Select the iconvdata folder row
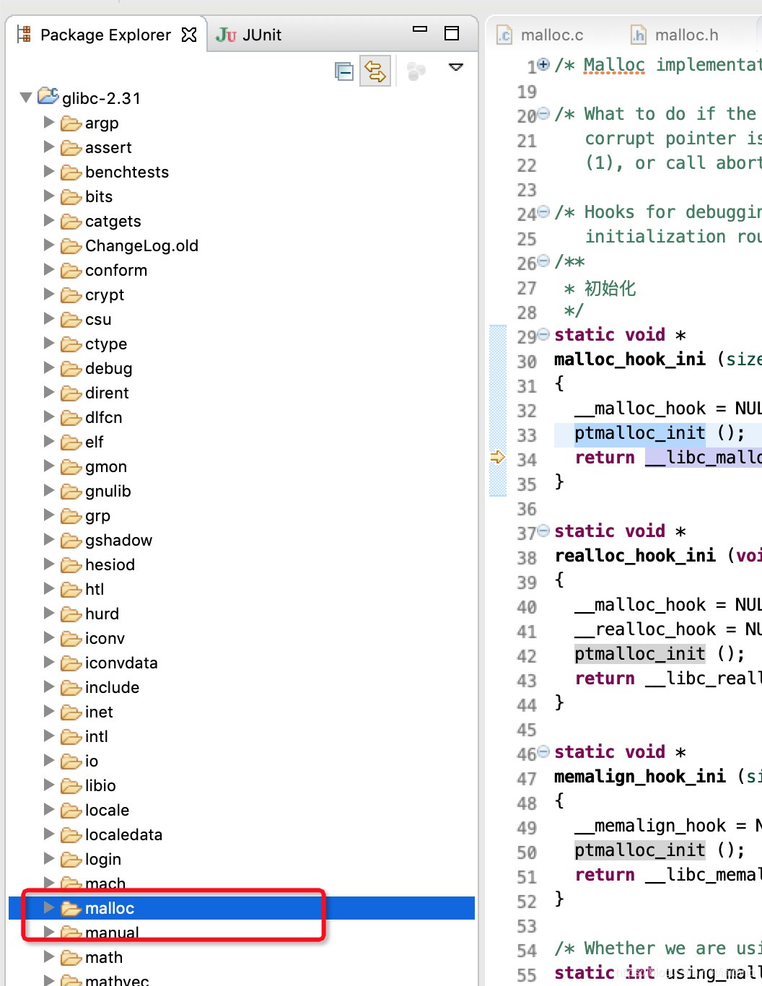This screenshot has height=986, width=762. [242, 663]
